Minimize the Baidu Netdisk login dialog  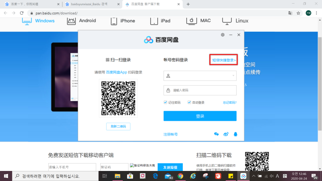231,35
